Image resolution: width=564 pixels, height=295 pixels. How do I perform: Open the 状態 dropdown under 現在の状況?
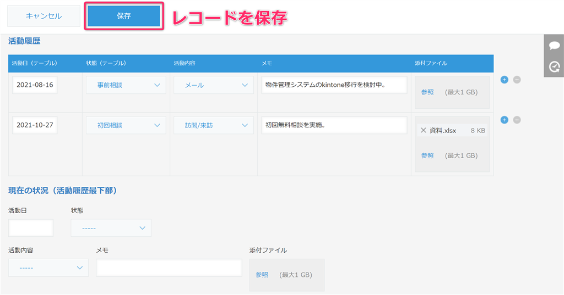(111, 228)
